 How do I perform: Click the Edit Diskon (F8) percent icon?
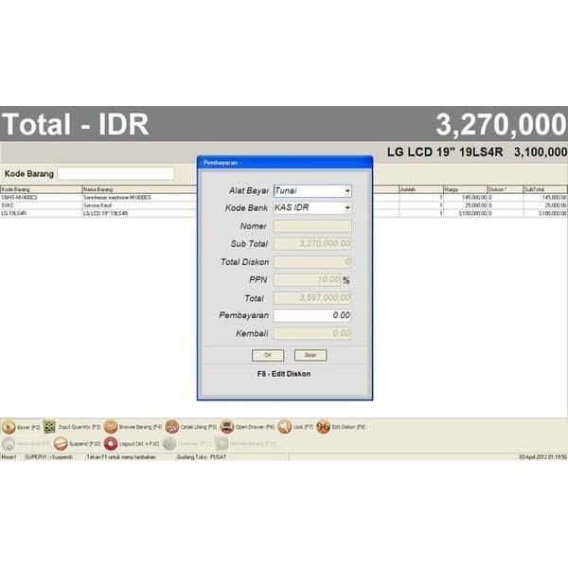[323, 427]
